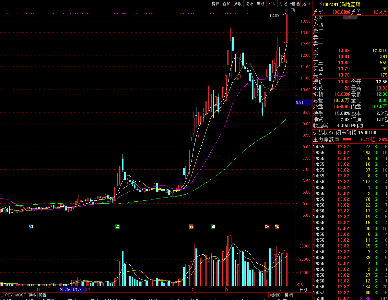Select the MCST indicator tab
Image resolution: width=388 pixels, height=300 pixels.
pyautogui.click(x=20, y=295)
